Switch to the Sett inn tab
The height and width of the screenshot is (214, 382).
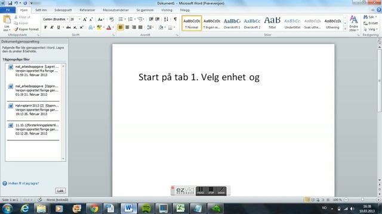41,10
